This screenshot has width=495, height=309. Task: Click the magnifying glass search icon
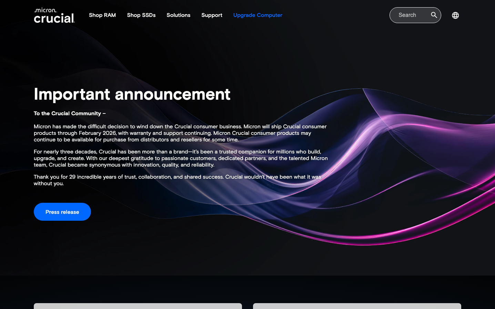[x=434, y=15]
